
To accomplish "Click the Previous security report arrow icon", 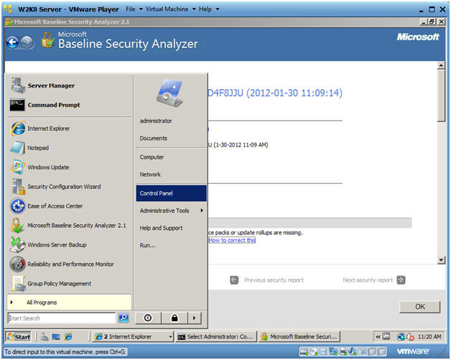I will tap(234, 280).
